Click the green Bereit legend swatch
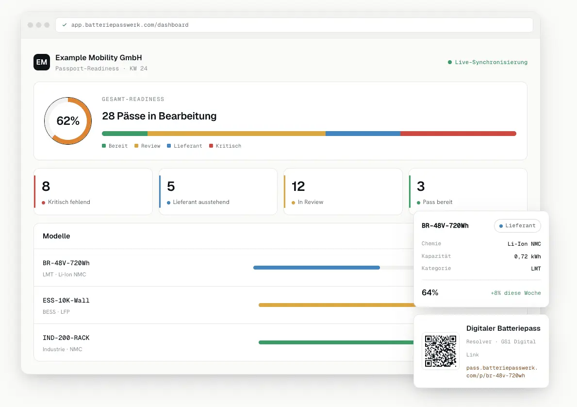This screenshot has height=407, width=577. (104, 146)
